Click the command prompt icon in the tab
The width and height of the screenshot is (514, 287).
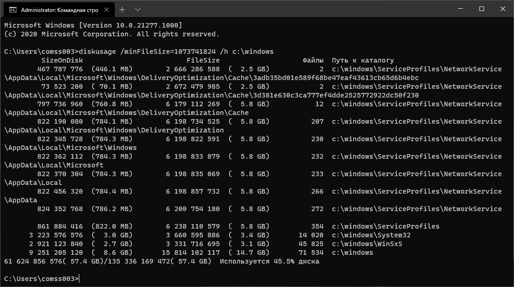tap(13, 10)
